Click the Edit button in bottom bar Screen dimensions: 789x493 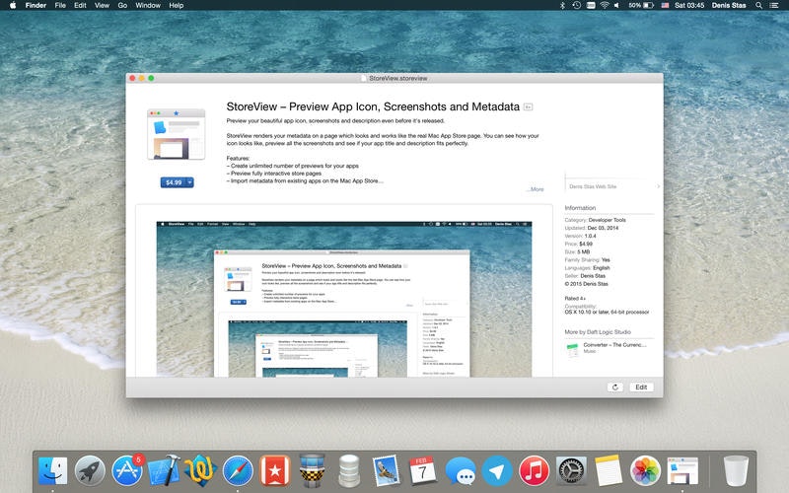641,387
